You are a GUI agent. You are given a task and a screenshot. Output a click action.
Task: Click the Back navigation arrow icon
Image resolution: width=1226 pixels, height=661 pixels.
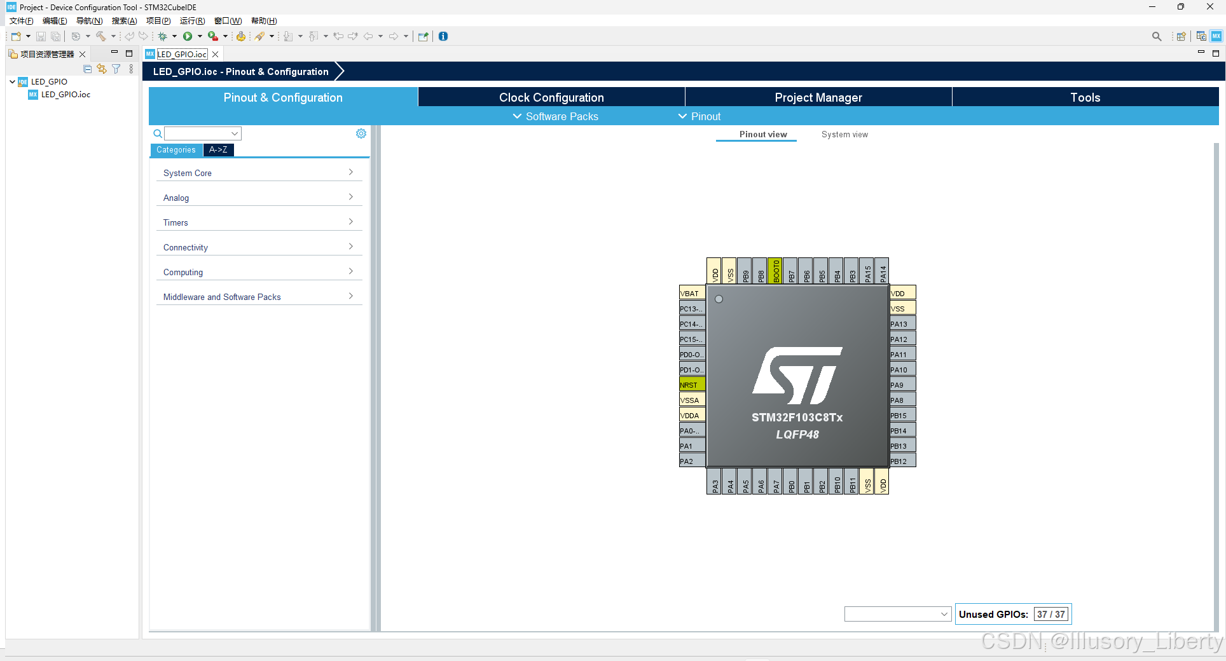click(368, 36)
